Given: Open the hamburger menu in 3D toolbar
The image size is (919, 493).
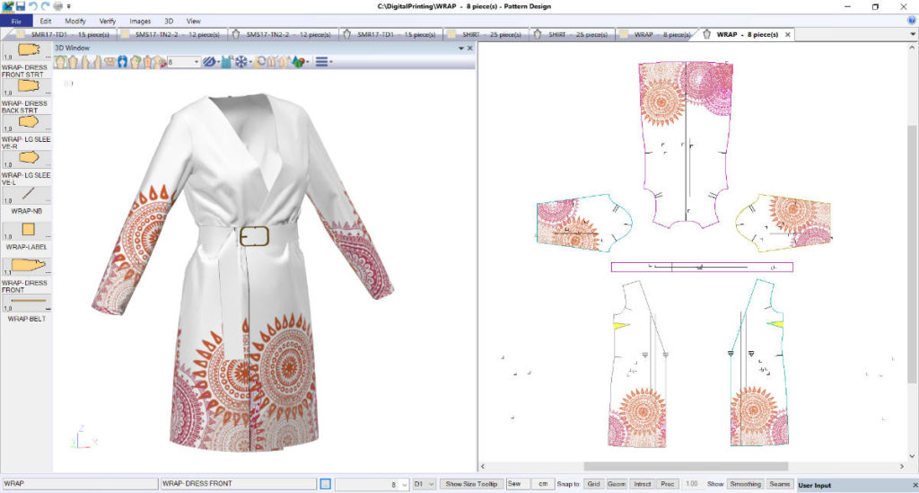Looking at the screenshot, I should coord(321,62).
